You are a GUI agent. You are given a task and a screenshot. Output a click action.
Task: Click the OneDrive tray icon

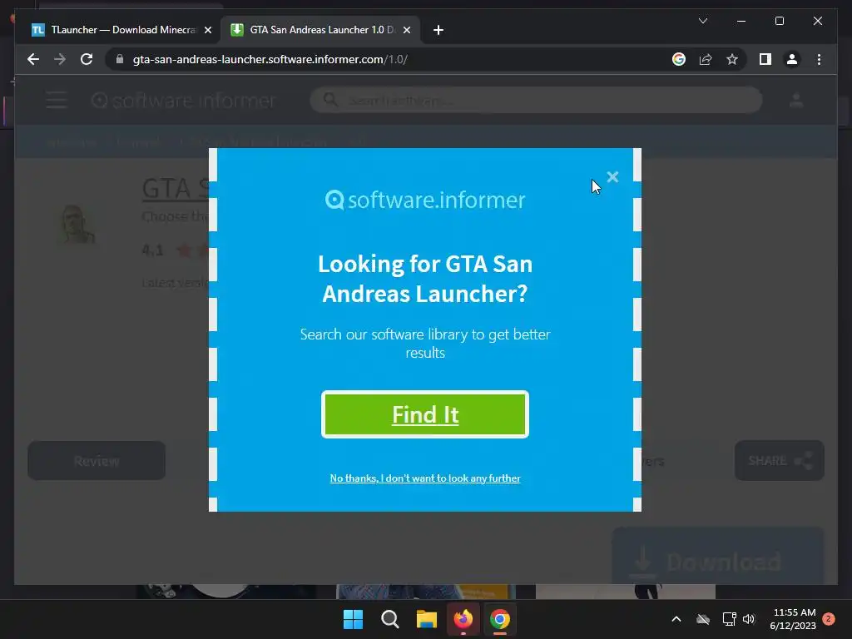(x=703, y=619)
